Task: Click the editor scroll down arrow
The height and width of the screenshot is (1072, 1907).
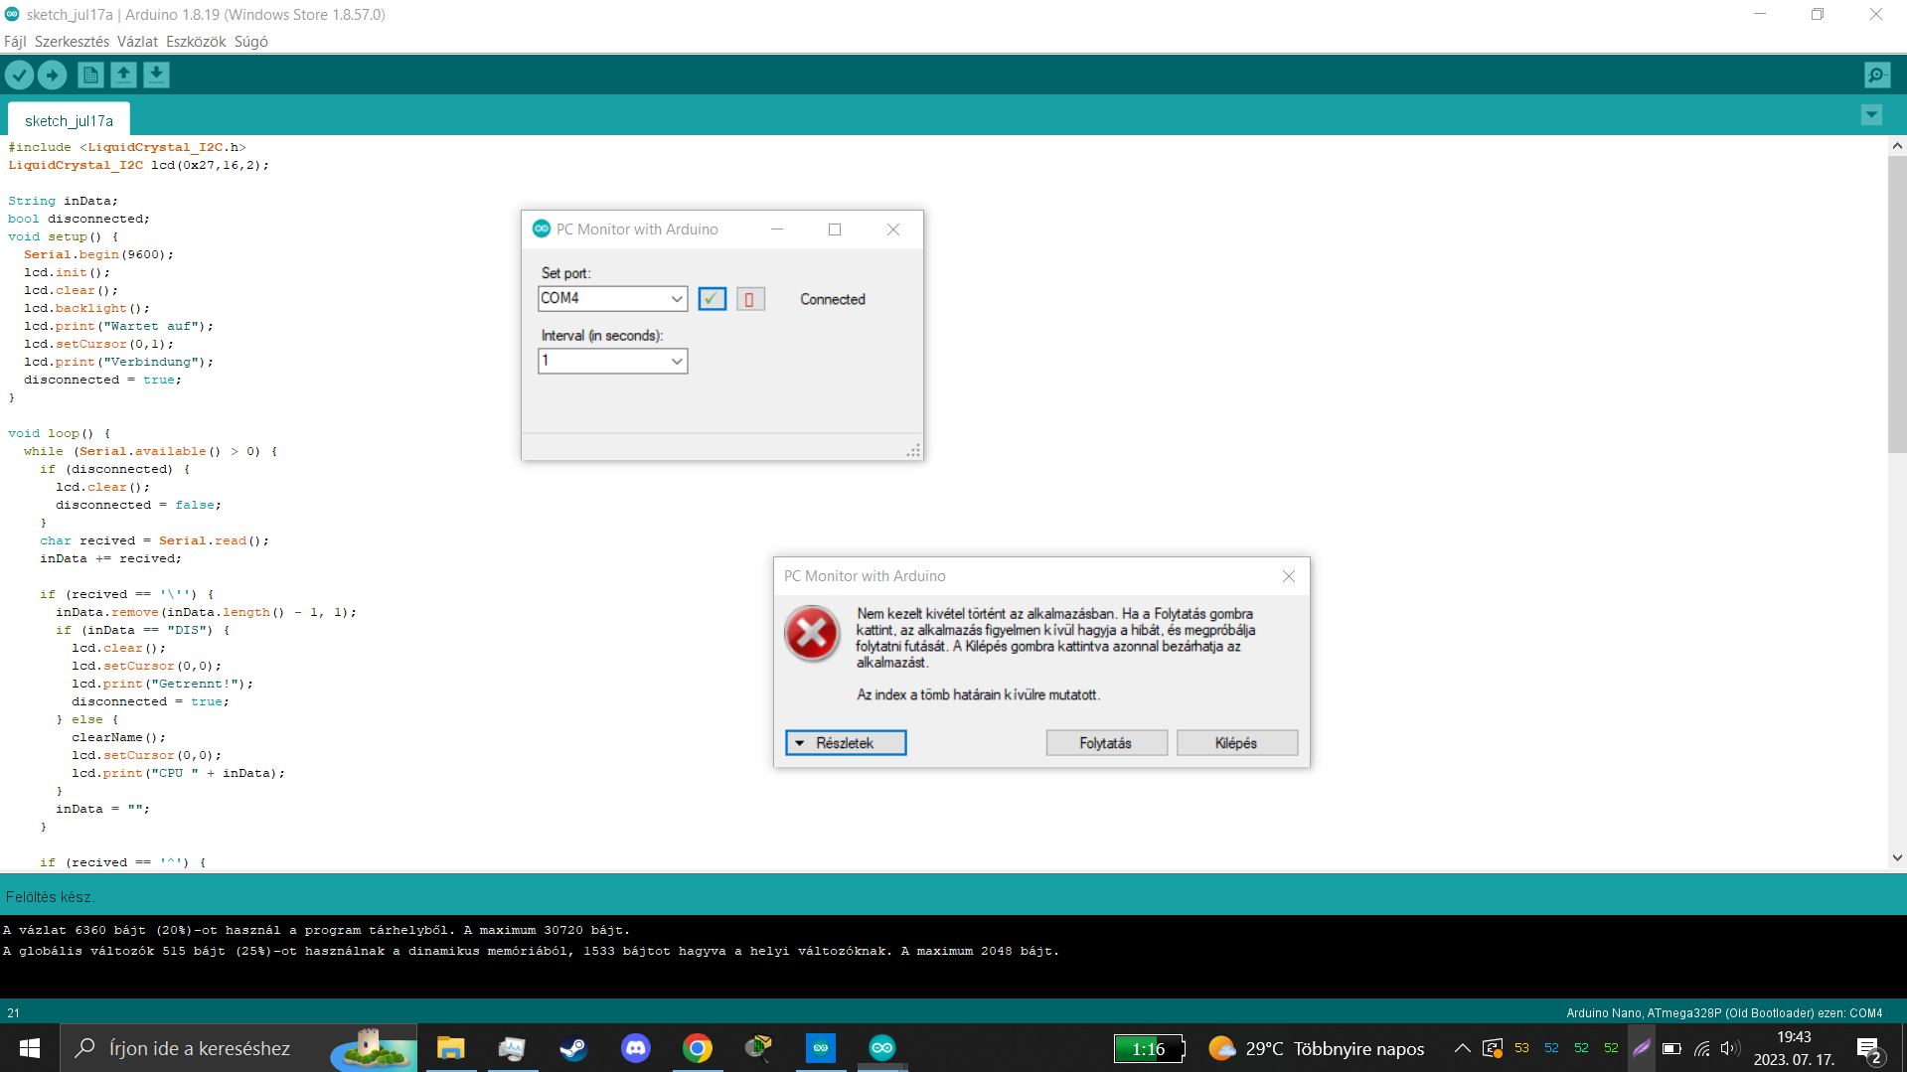Action: click(1897, 857)
